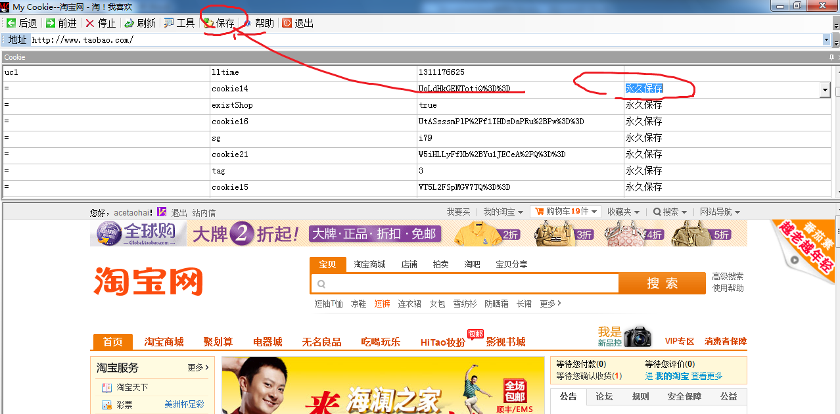Screen dimensions: 840x414
Task: Open the handbag 3折 banner thumbnail
Action: pyautogui.click(x=564, y=233)
